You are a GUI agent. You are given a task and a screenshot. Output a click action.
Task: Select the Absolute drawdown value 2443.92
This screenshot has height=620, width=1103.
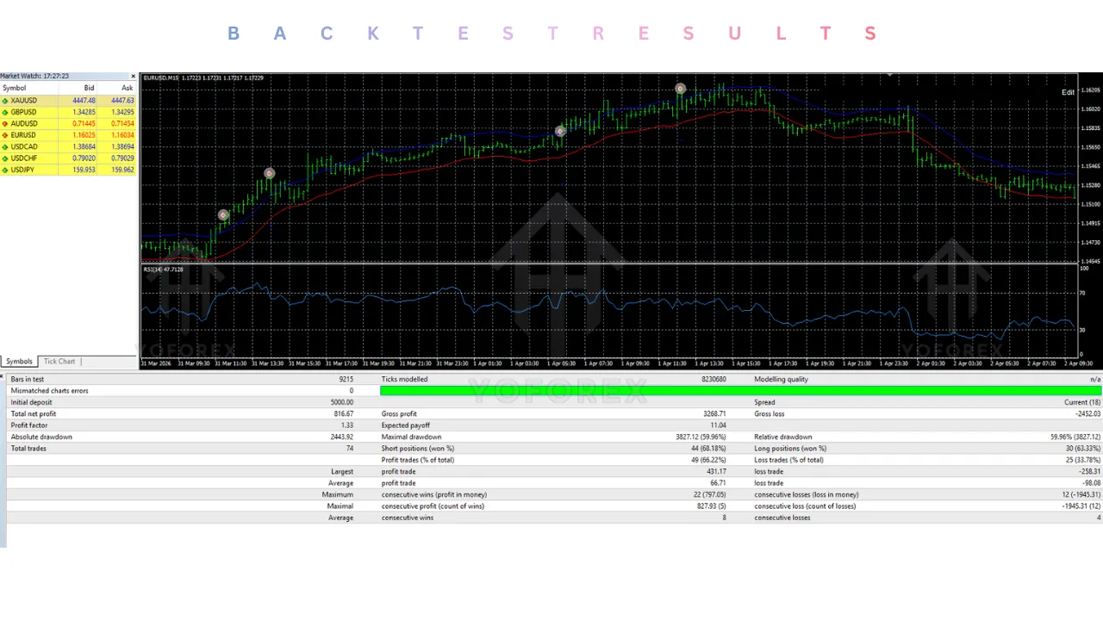point(341,437)
